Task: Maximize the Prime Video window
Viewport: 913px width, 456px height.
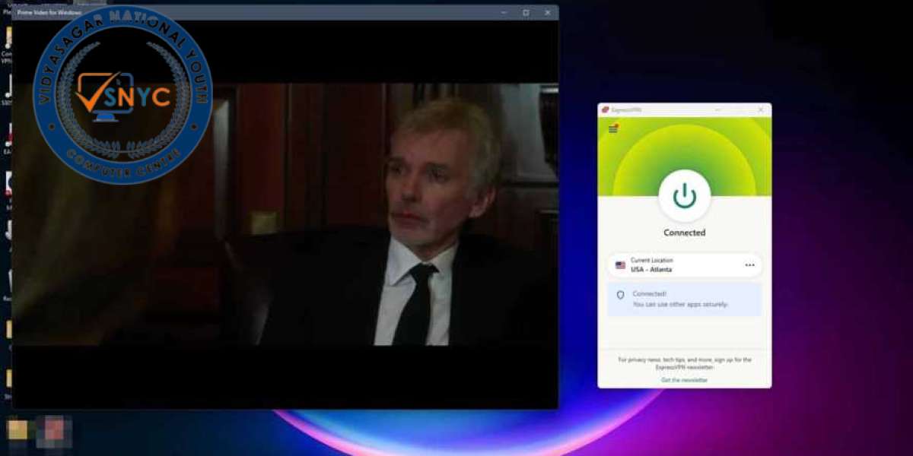Action: (x=526, y=13)
